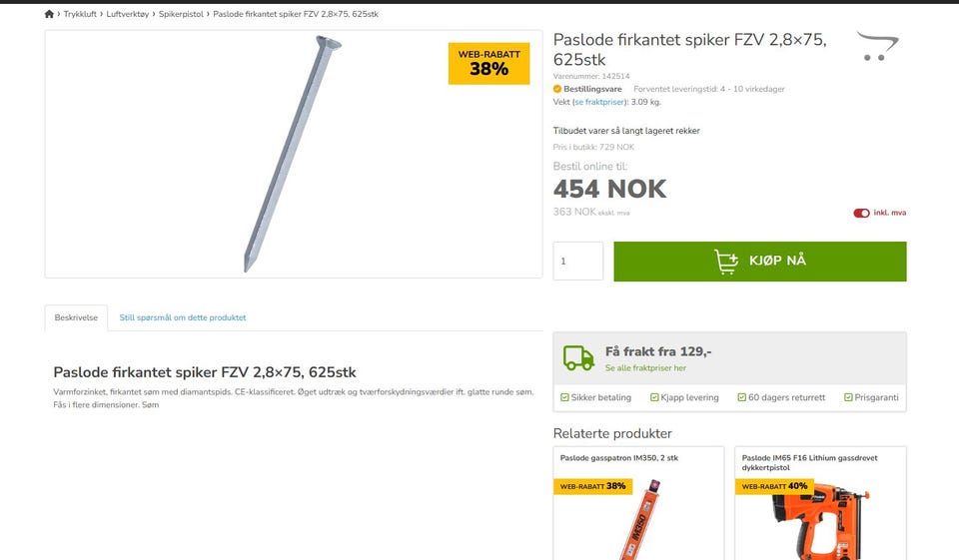Viewport: 959px width, 560px height.
Task: Click the orange Bestillingsvare status icon
Action: tap(557, 89)
